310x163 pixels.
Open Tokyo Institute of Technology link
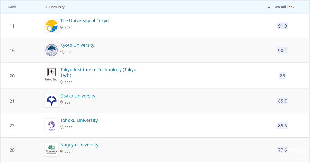(x=98, y=72)
